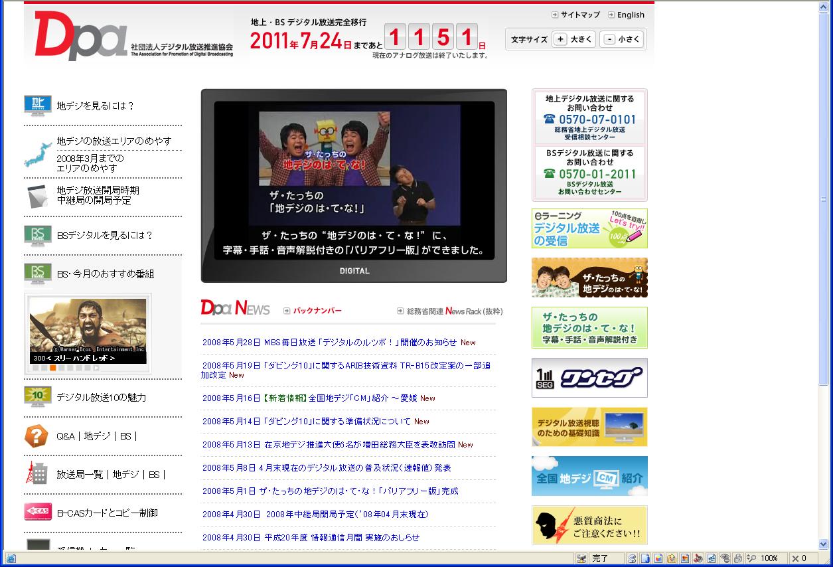This screenshot has height=567, width=833.
Task: Click the Japan map icon in the sidebar
Action: click(38, 154)
